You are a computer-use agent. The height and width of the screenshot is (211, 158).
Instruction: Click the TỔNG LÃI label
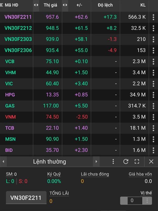coord(59,193)
